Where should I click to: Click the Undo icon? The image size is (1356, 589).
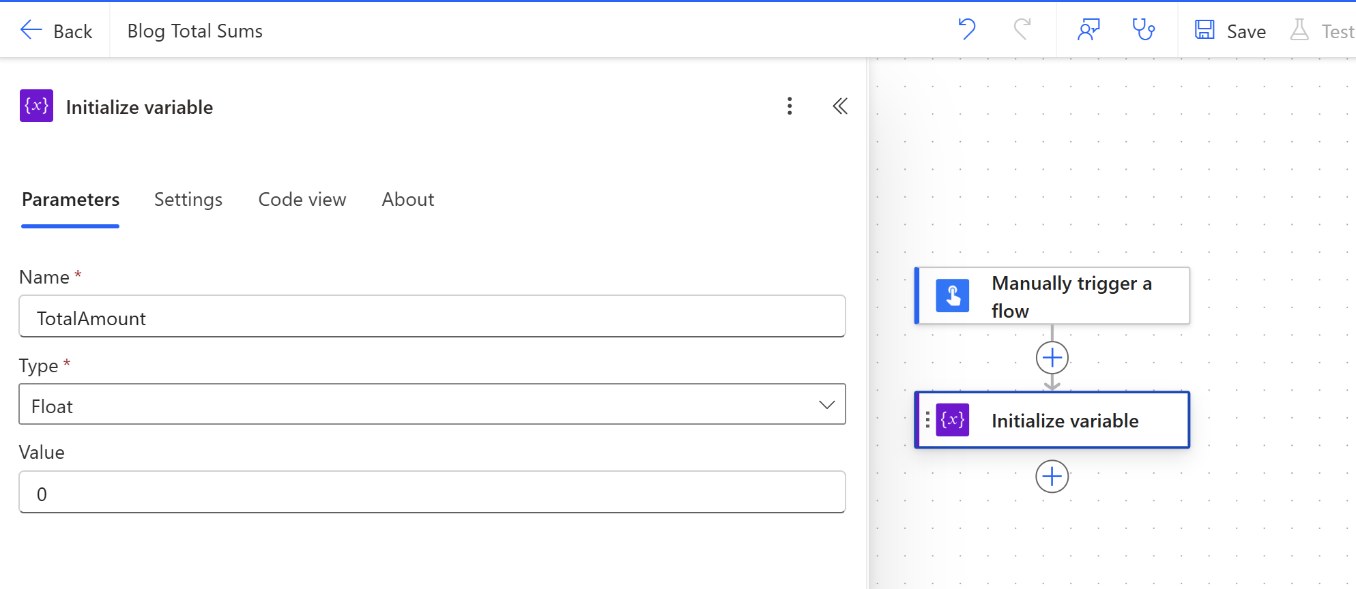click(x=967, y=29)
